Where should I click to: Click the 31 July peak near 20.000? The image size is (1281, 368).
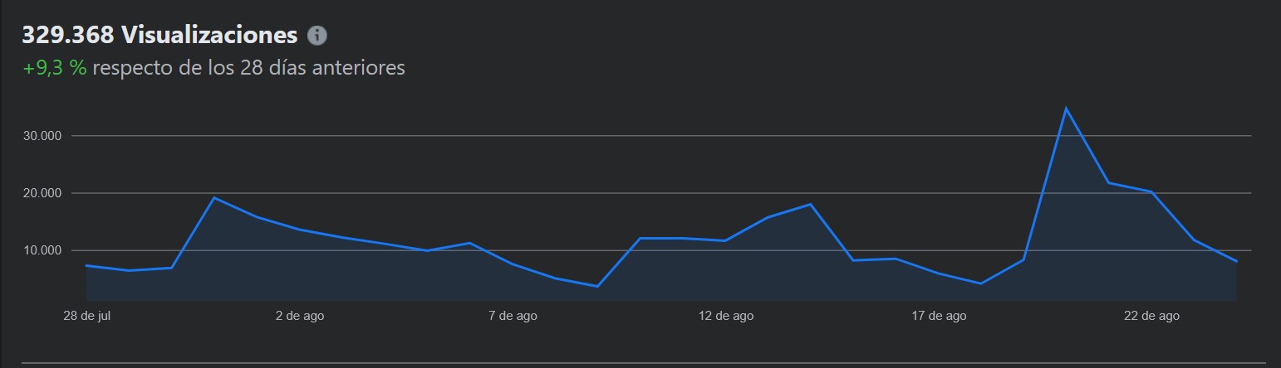click(x=213, y=197)
